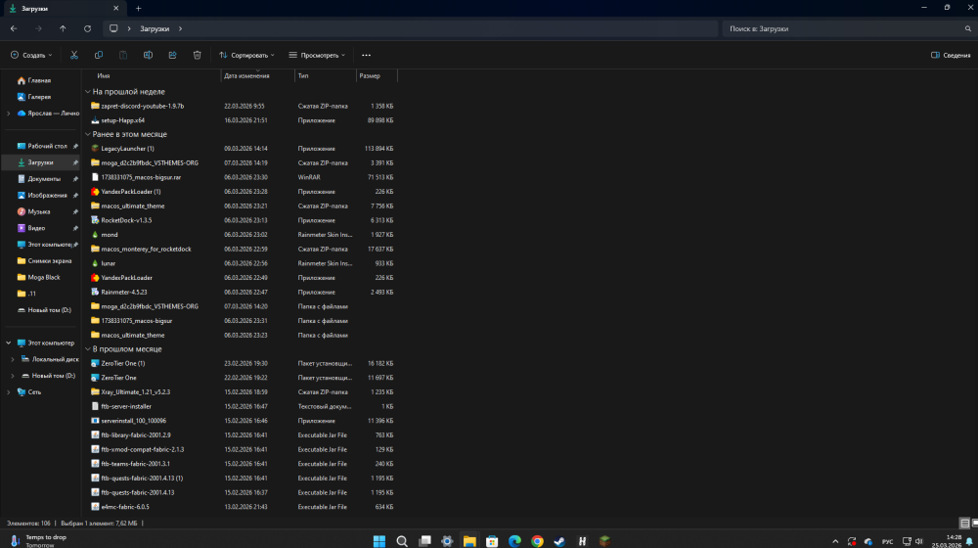This screenshot has height=548, width=978.
Task: Open the three-dots more options menu
Action: click(x=366, y=55)
